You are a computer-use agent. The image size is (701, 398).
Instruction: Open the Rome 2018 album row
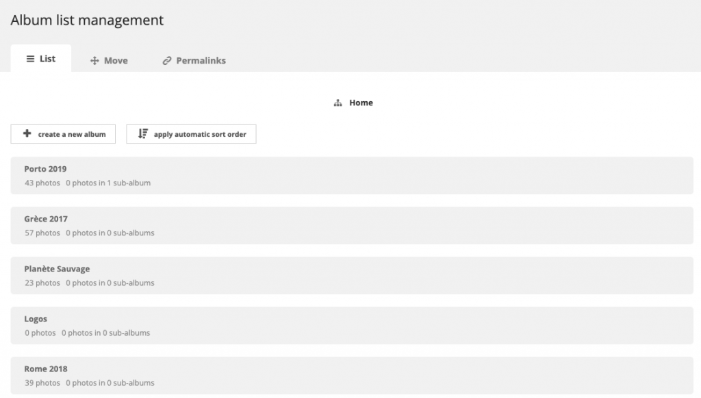coord(350,375)
